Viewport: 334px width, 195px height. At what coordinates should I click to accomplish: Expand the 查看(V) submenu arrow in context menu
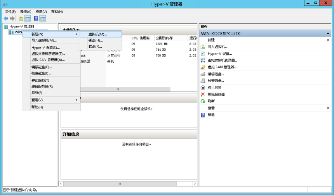[77, 100]
